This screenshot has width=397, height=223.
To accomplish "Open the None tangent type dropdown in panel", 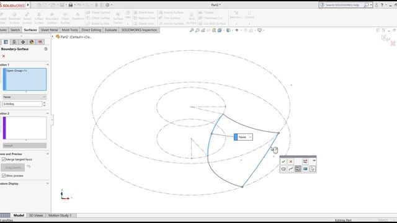I will click(x=25, y=97).
